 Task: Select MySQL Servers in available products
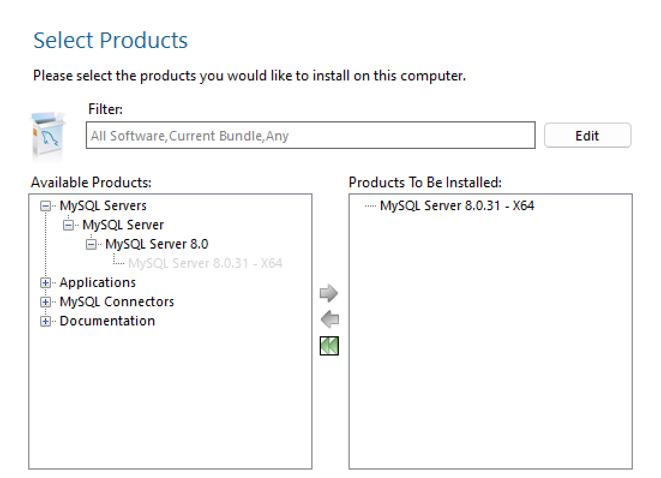(103, 205)
